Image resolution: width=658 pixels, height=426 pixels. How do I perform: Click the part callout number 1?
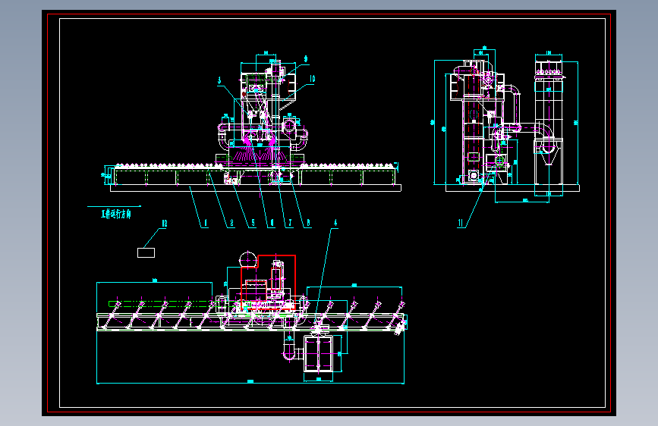[206, 223]
